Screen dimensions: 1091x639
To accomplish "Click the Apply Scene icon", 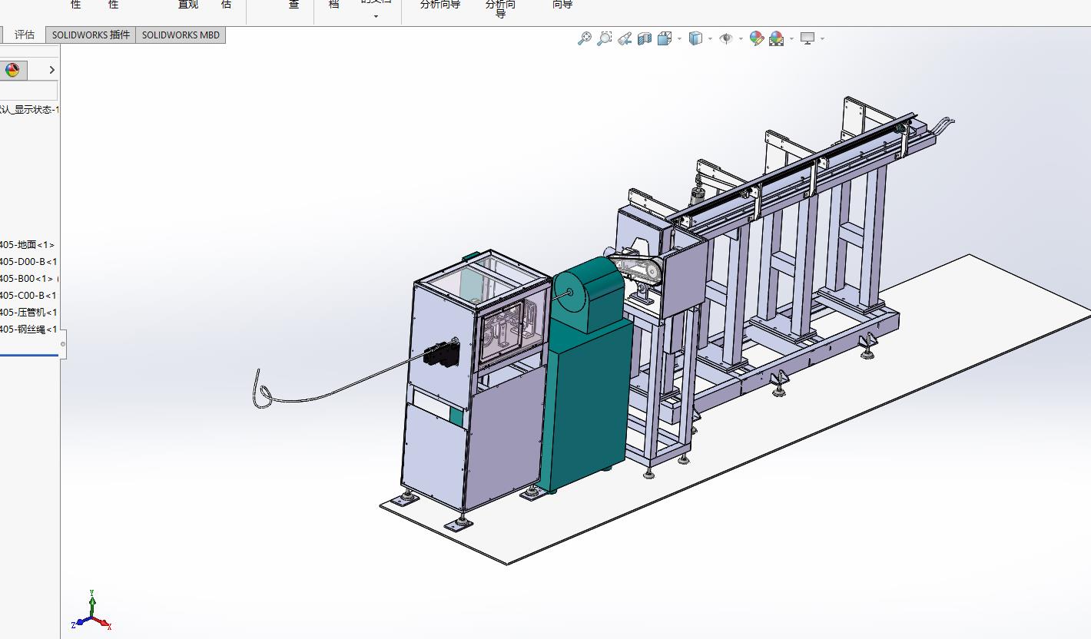I will [x=777, y=38].
